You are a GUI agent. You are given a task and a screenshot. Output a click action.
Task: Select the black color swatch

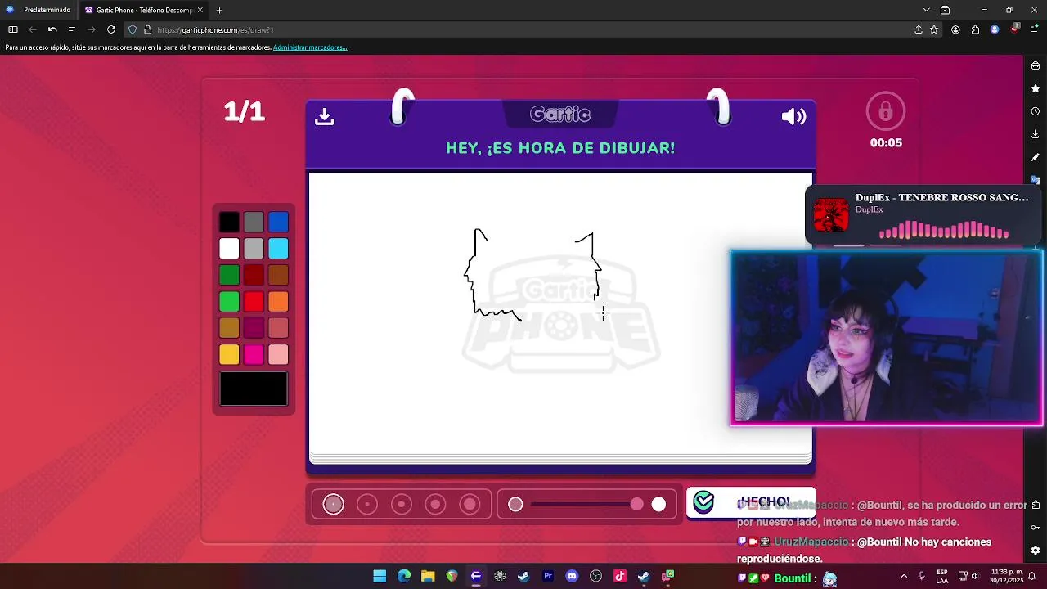[229, 222]
